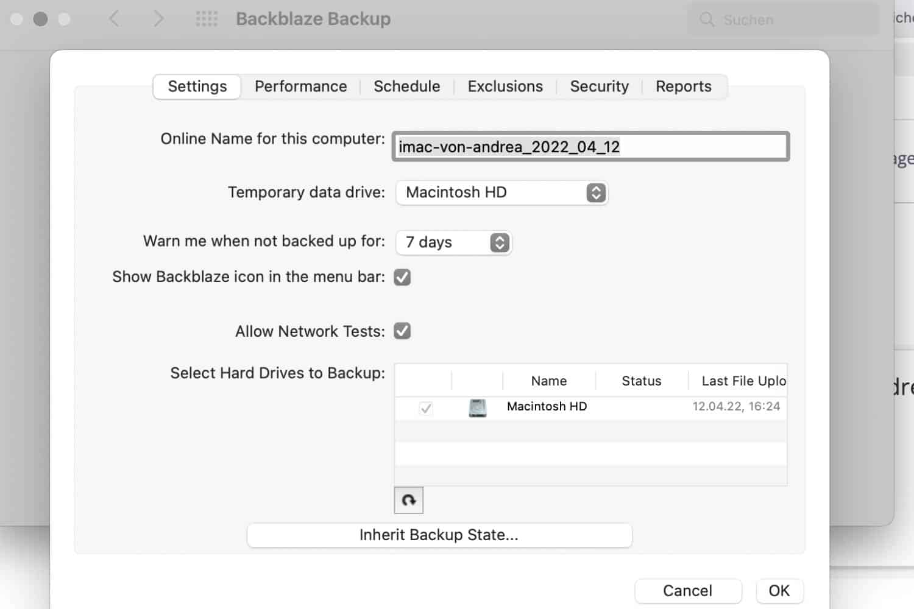The height and width of the screenshot is (609, 914).
Task: Click the red close window button
Action: click(17, 19)
